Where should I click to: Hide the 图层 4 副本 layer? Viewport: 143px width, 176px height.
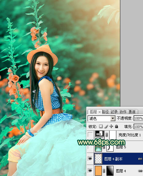click(x=90, y=159)
